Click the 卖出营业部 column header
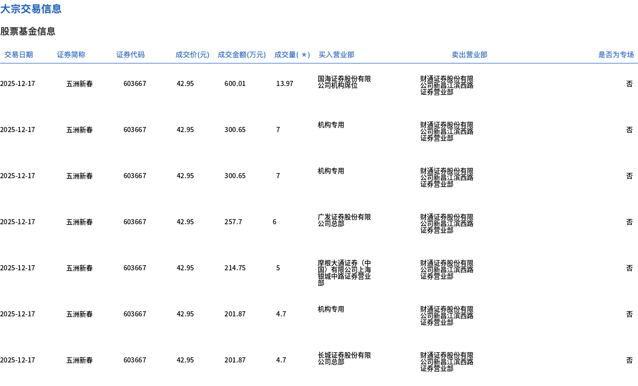 [469, 55]
